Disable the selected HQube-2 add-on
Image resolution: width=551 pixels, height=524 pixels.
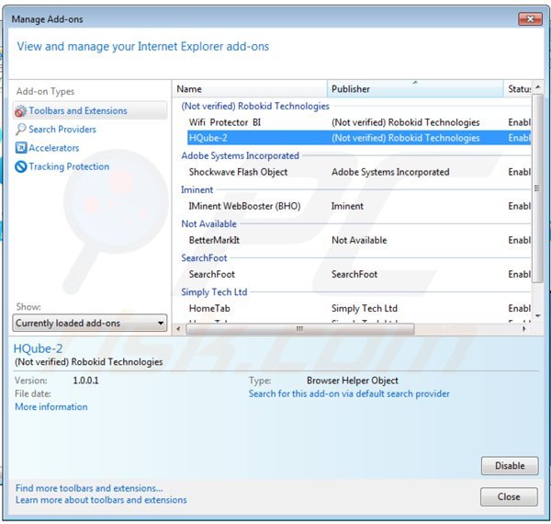point(510,465)
